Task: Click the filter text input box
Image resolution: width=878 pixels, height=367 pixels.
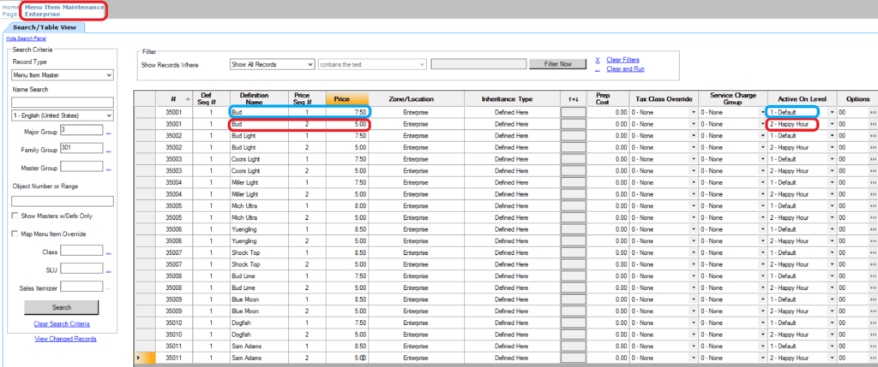Action: pos(478,65)
